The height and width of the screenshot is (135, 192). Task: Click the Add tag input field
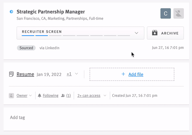coord(96,118)
